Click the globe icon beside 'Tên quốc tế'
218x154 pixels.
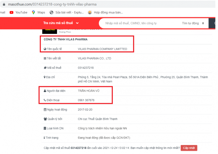point(45,49)
